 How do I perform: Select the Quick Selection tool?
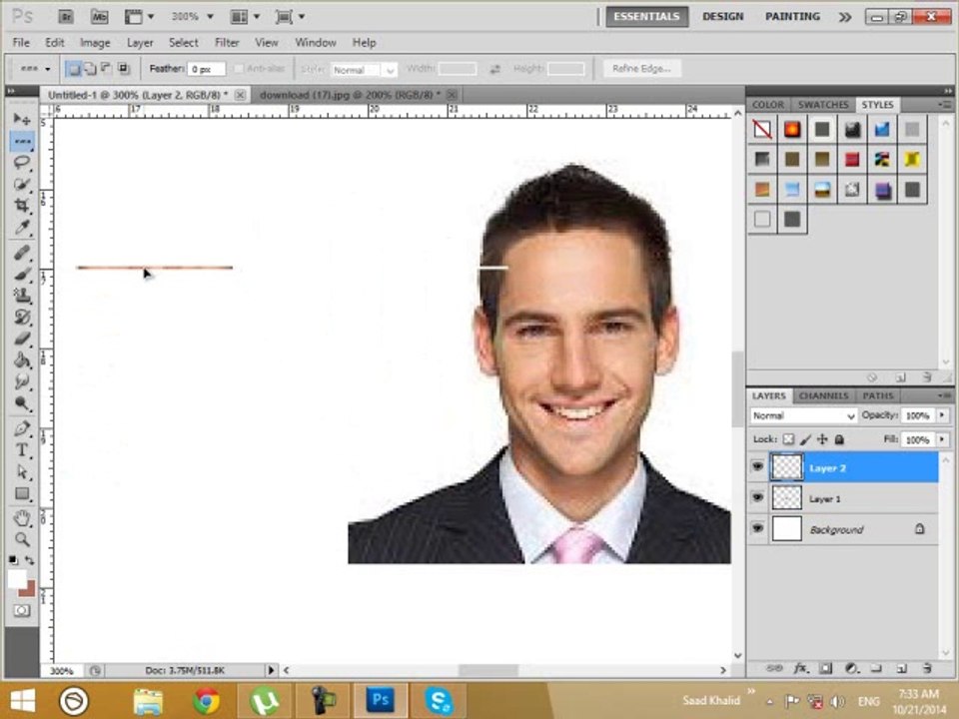pyautogui.click(x=22, y=184)
